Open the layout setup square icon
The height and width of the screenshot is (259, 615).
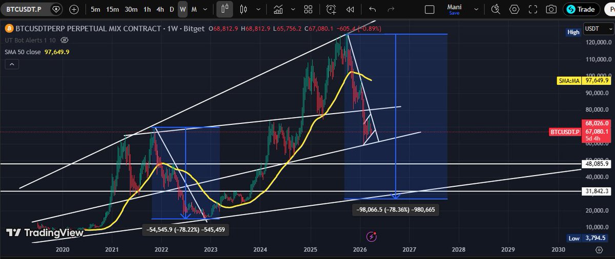pos(430,9)
